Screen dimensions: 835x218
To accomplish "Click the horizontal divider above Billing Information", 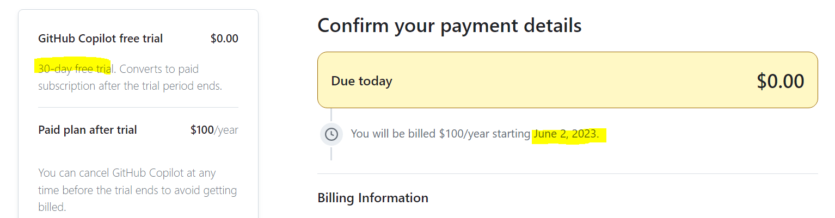I will click(x=568, y=174).
